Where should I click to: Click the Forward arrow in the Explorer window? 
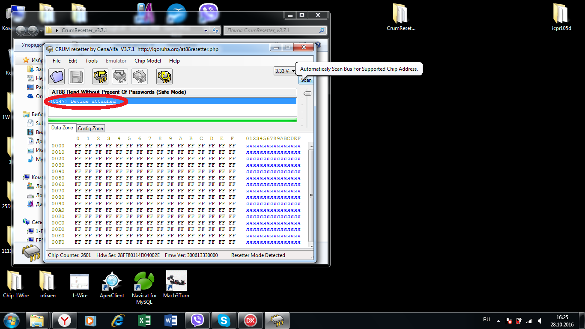tap(33, 30)
